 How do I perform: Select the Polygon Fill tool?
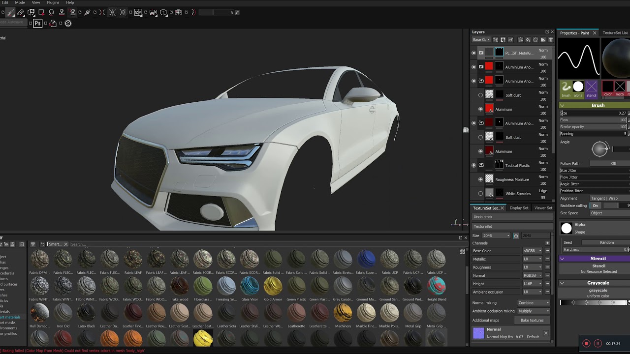tap(41, 12)
